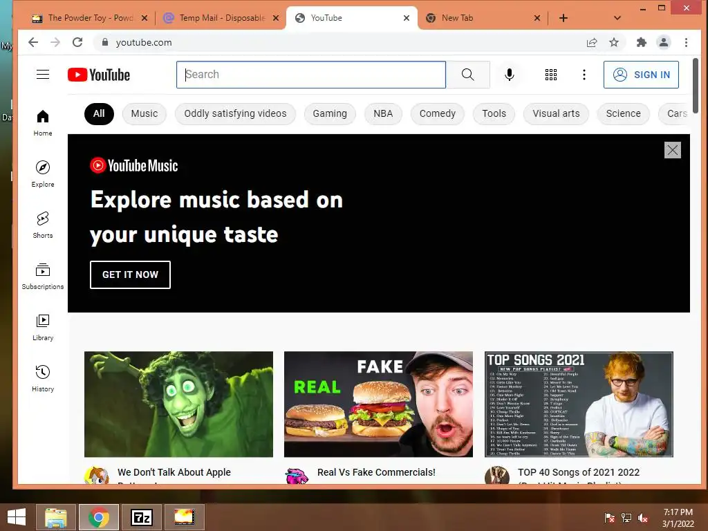Go to Home in the sidebar
Screen dimensions: 708x531
tap(43, 123)
